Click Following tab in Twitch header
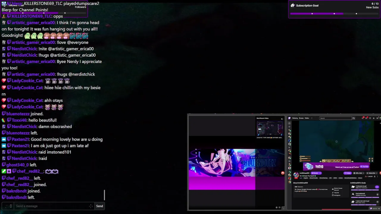381x214 pixels. pos(295,118)
